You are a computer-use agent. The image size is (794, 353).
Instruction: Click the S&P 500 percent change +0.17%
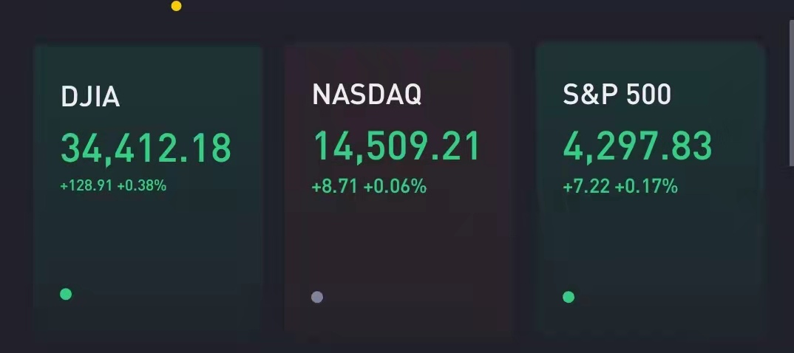pyautogui.click(x=646, y=187)
